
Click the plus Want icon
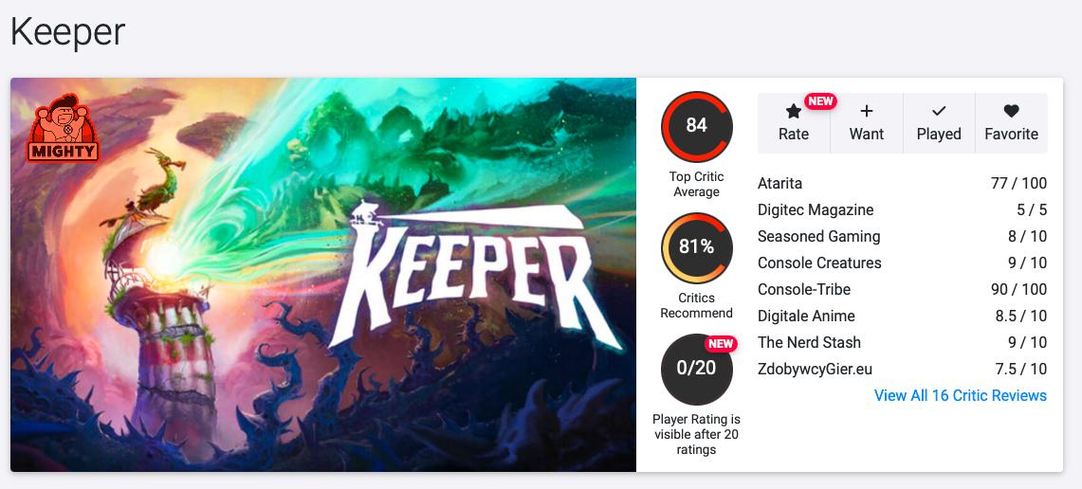(866, 112)
